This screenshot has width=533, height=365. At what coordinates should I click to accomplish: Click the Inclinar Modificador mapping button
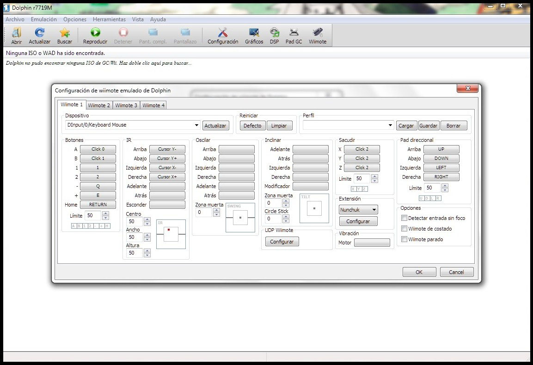click(311, 186)
